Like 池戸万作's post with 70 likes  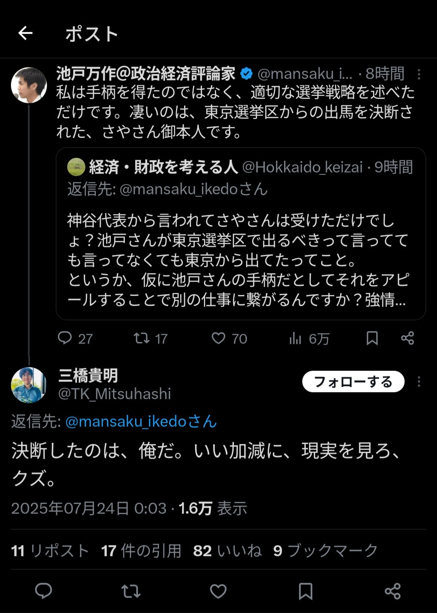[x=218, y=338]
